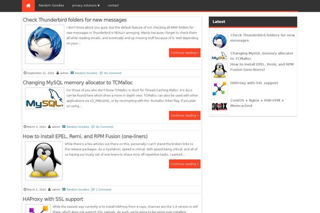320x213 pixels.
Task: Click the small MySQL thumbnail in Latest sidebar
Action: pyautogui.click(x=219, y=55)
